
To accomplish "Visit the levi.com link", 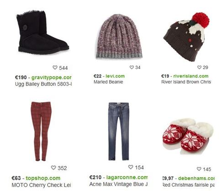I will pyautogui.click(x=115, y=76).
